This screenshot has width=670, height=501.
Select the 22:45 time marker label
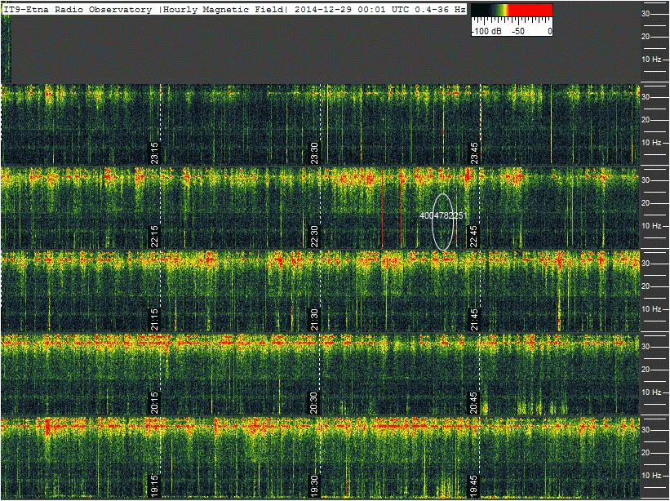click(x=474, y=235)
